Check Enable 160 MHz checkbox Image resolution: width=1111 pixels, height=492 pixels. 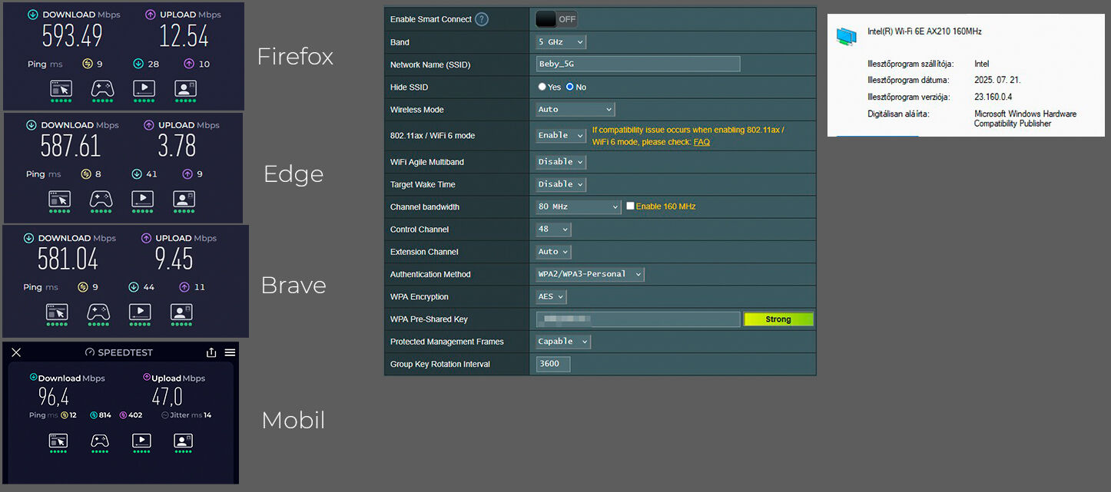click(x=630, y=206)
